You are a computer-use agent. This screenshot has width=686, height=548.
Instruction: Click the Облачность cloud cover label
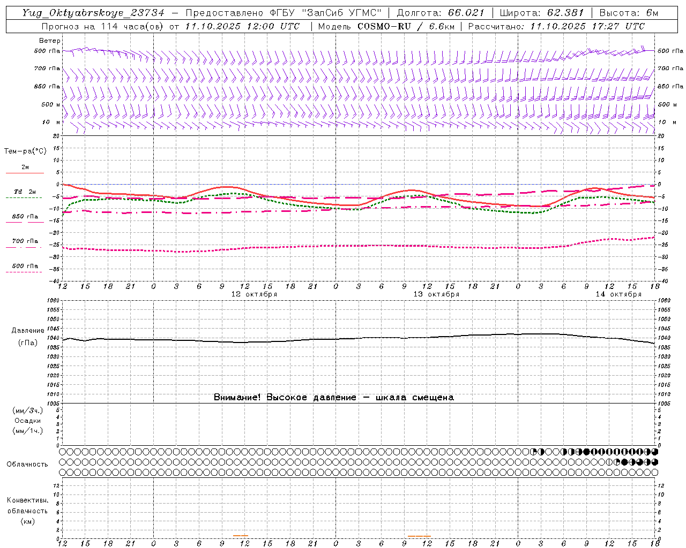[x=27, y=464]
